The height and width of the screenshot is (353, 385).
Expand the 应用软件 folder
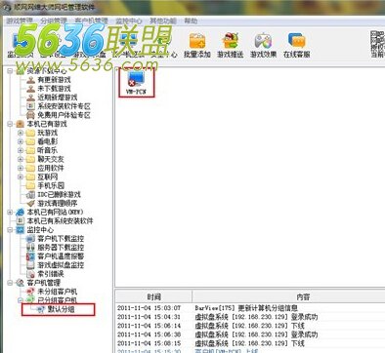pos(21,168)
